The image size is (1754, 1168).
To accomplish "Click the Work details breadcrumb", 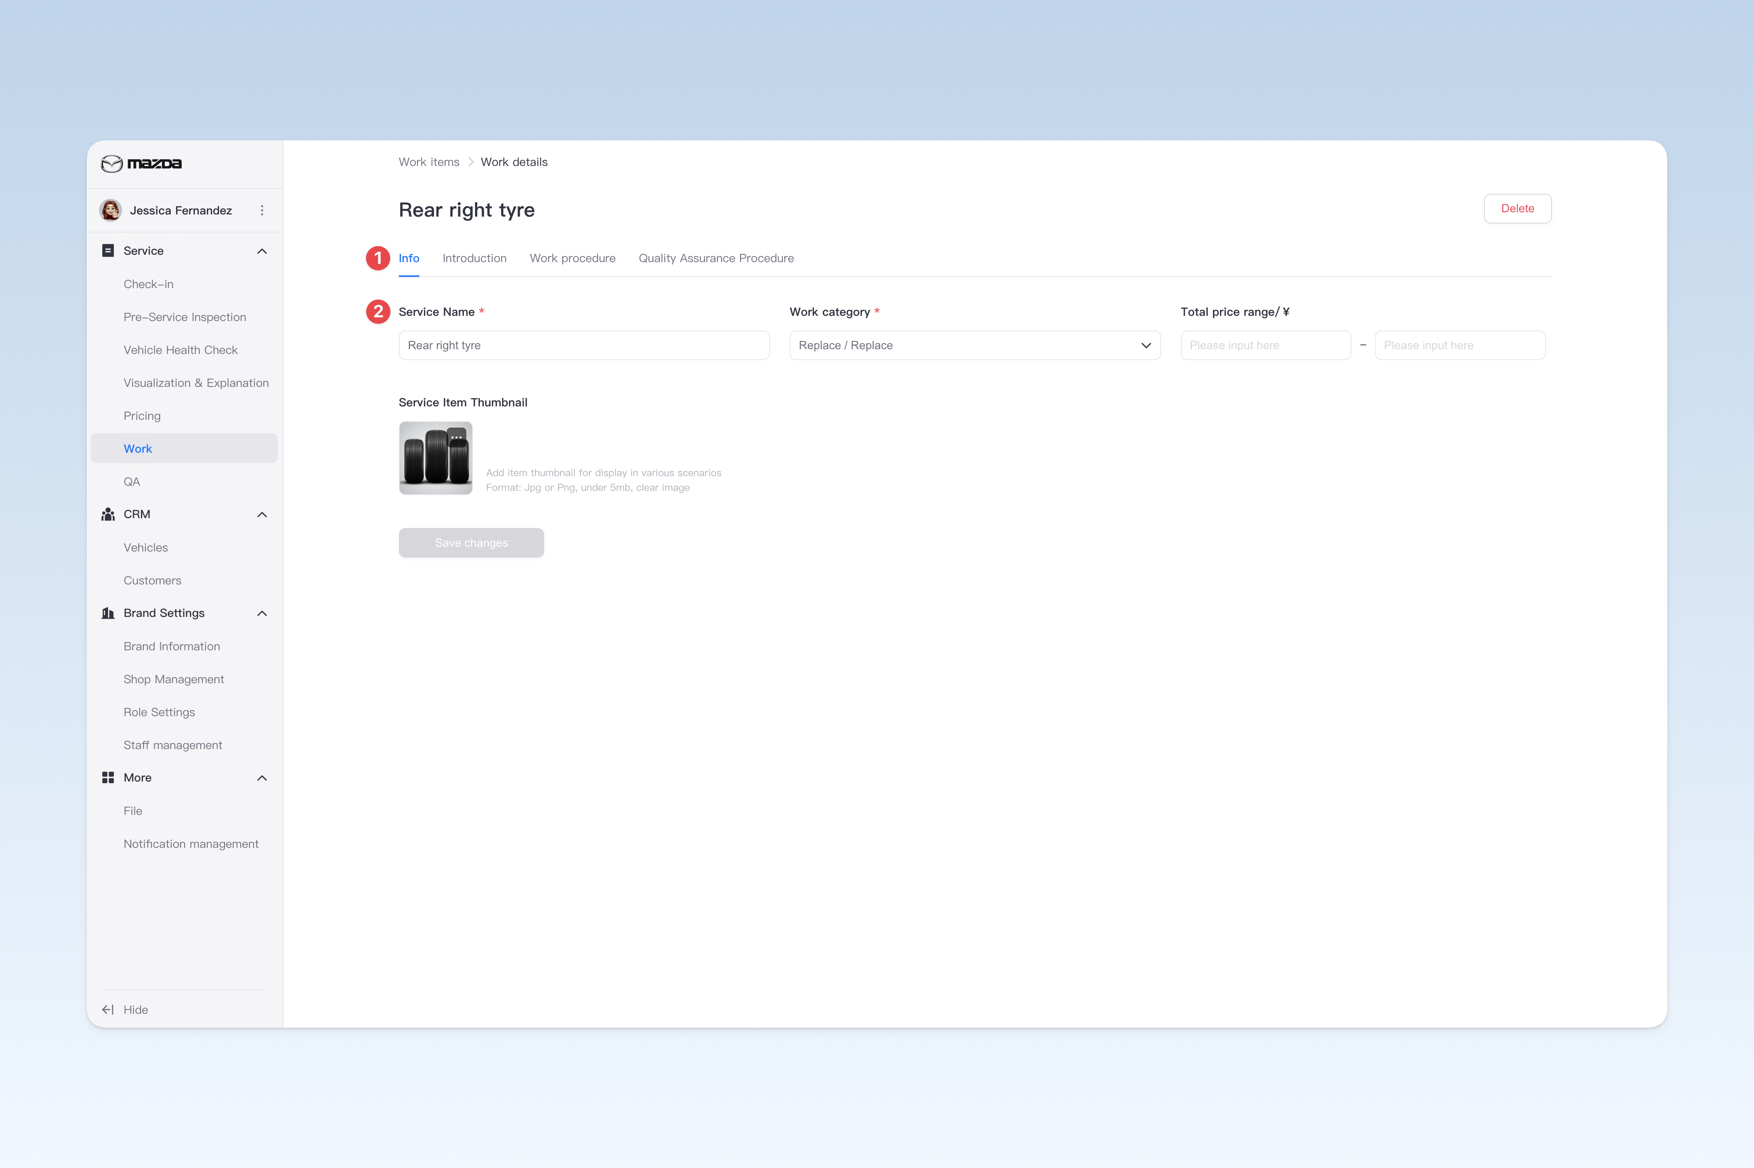I will point(514,162).
